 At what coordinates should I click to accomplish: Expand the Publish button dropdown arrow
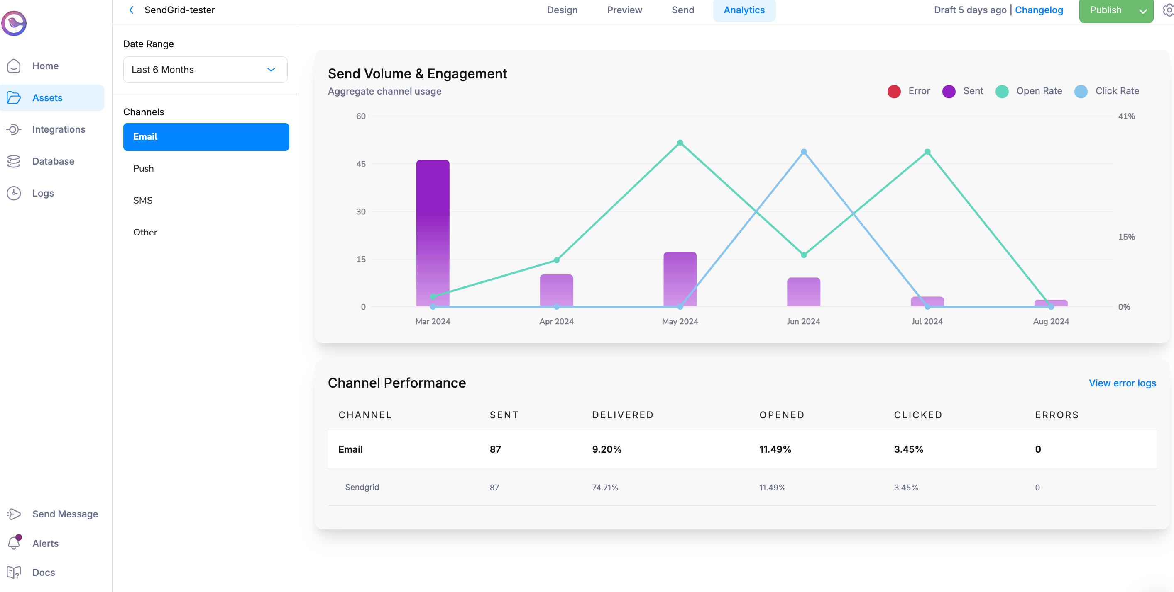(x=1141, y=11)
